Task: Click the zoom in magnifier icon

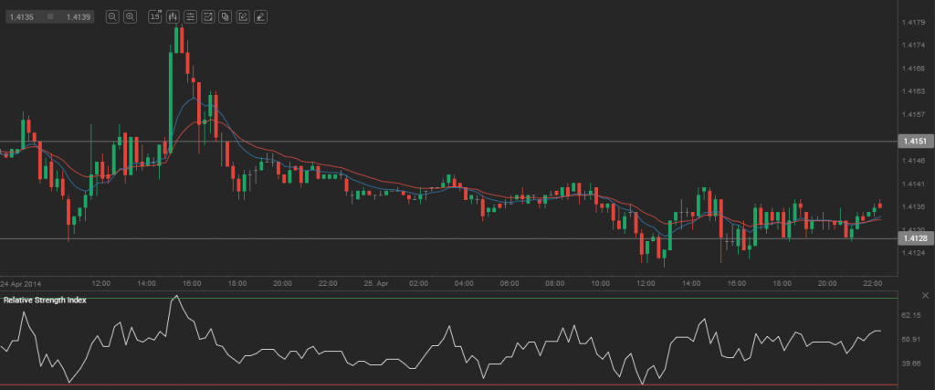Action: pos(130,16)
